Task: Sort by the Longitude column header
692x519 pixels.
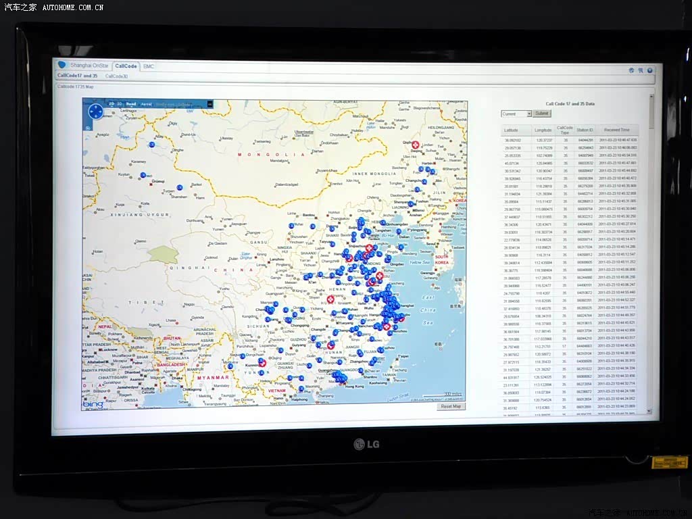Action: coord(543,130)
